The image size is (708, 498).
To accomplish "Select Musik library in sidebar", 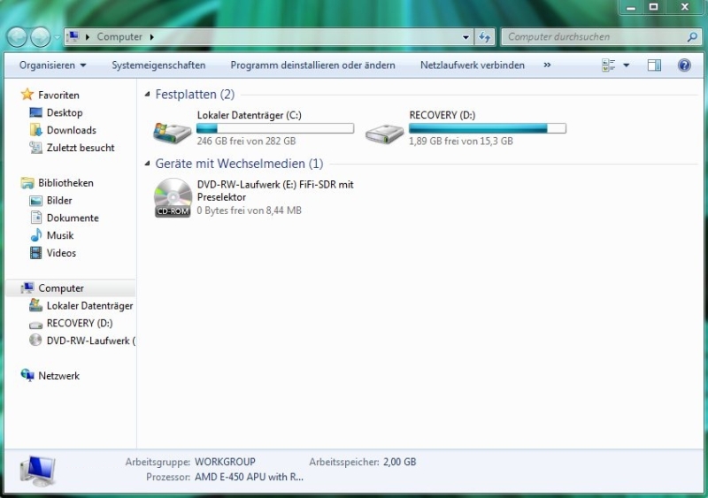I will 59,235.
